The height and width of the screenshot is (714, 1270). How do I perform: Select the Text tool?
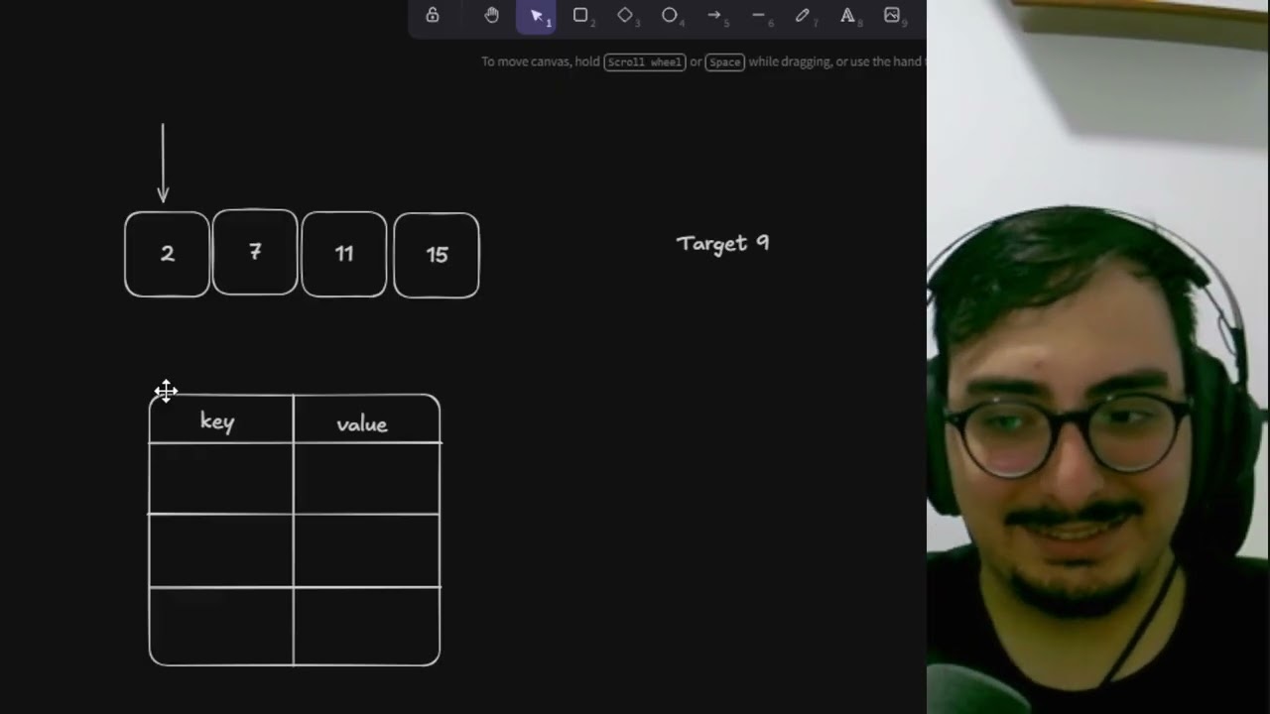pos(847,15)
